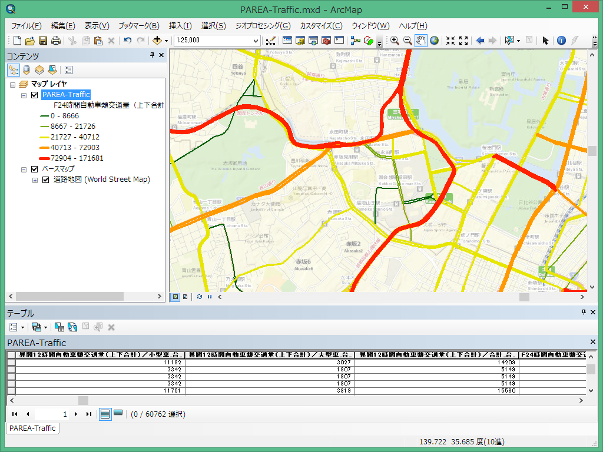This screenshot has height=452, width=603.
Task: Go to first table record
Action: [15, 414]
